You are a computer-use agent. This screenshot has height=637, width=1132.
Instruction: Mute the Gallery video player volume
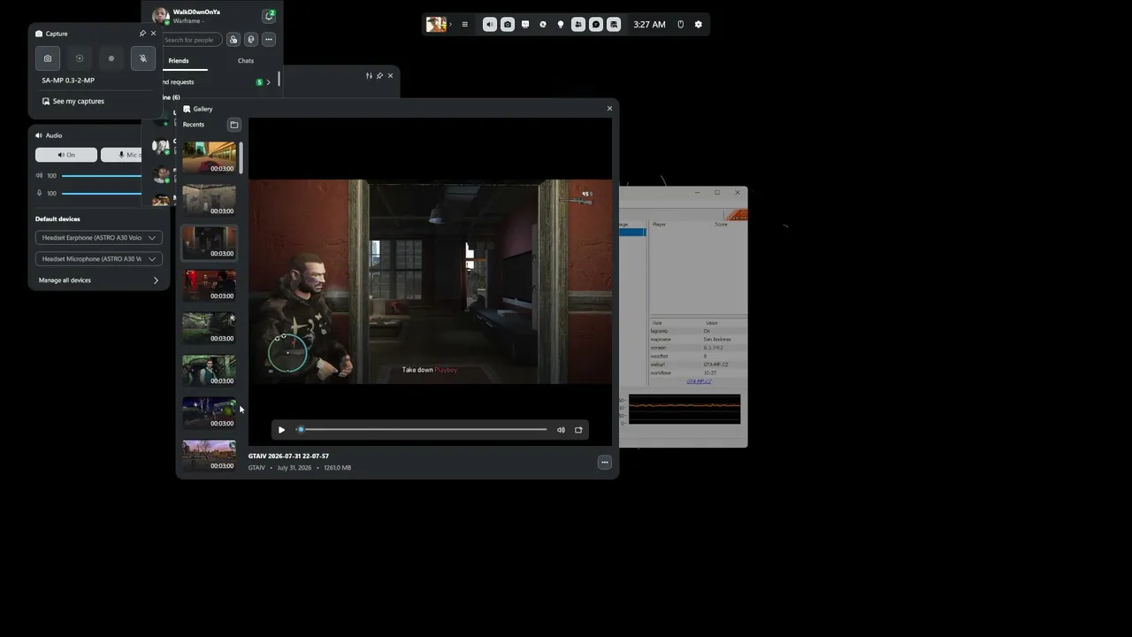coord(561,430)
